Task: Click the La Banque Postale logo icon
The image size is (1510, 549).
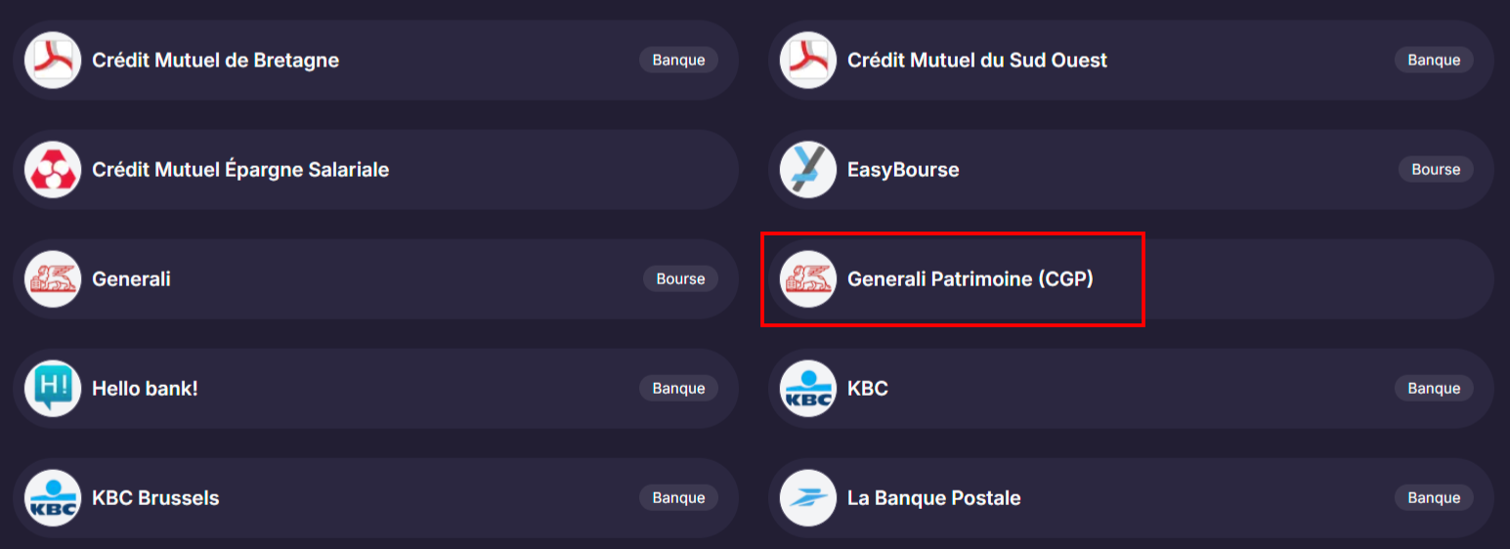Action: tap(808, 498)
